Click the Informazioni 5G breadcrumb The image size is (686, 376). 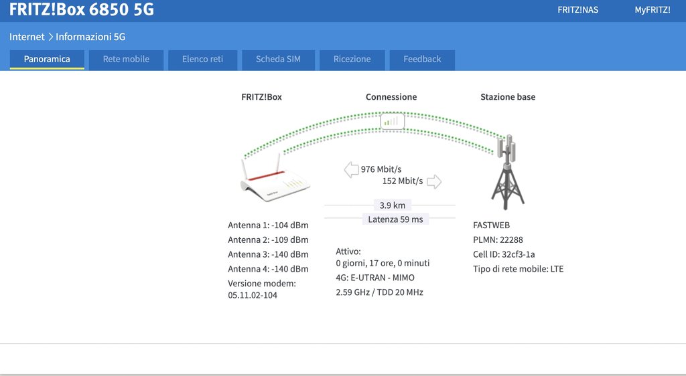[x=90, y=37]
